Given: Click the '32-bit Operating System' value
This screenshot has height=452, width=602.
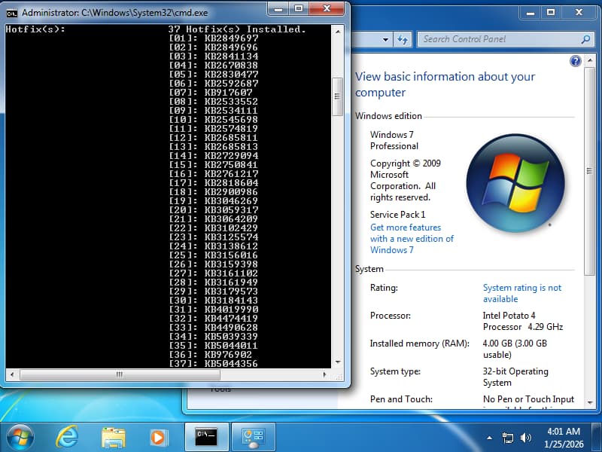Looking at the screenshot, I should 515,377.
